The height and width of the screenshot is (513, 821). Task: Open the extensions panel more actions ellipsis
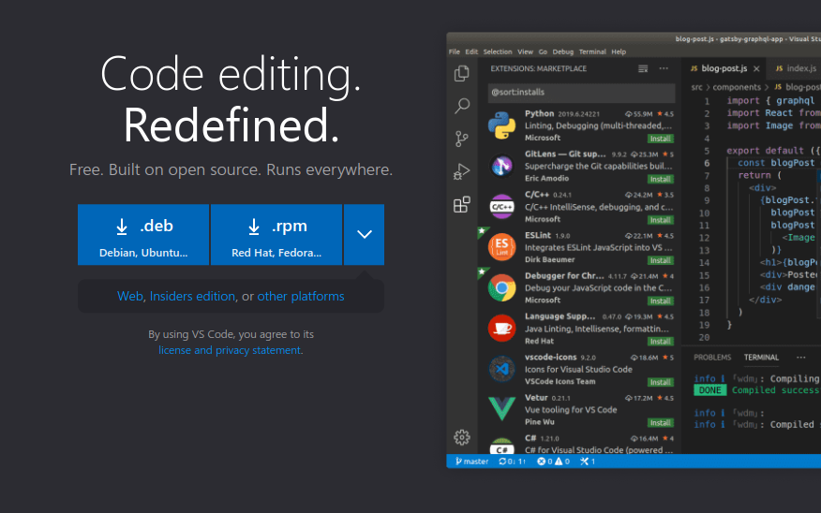(x=664, y=68)
